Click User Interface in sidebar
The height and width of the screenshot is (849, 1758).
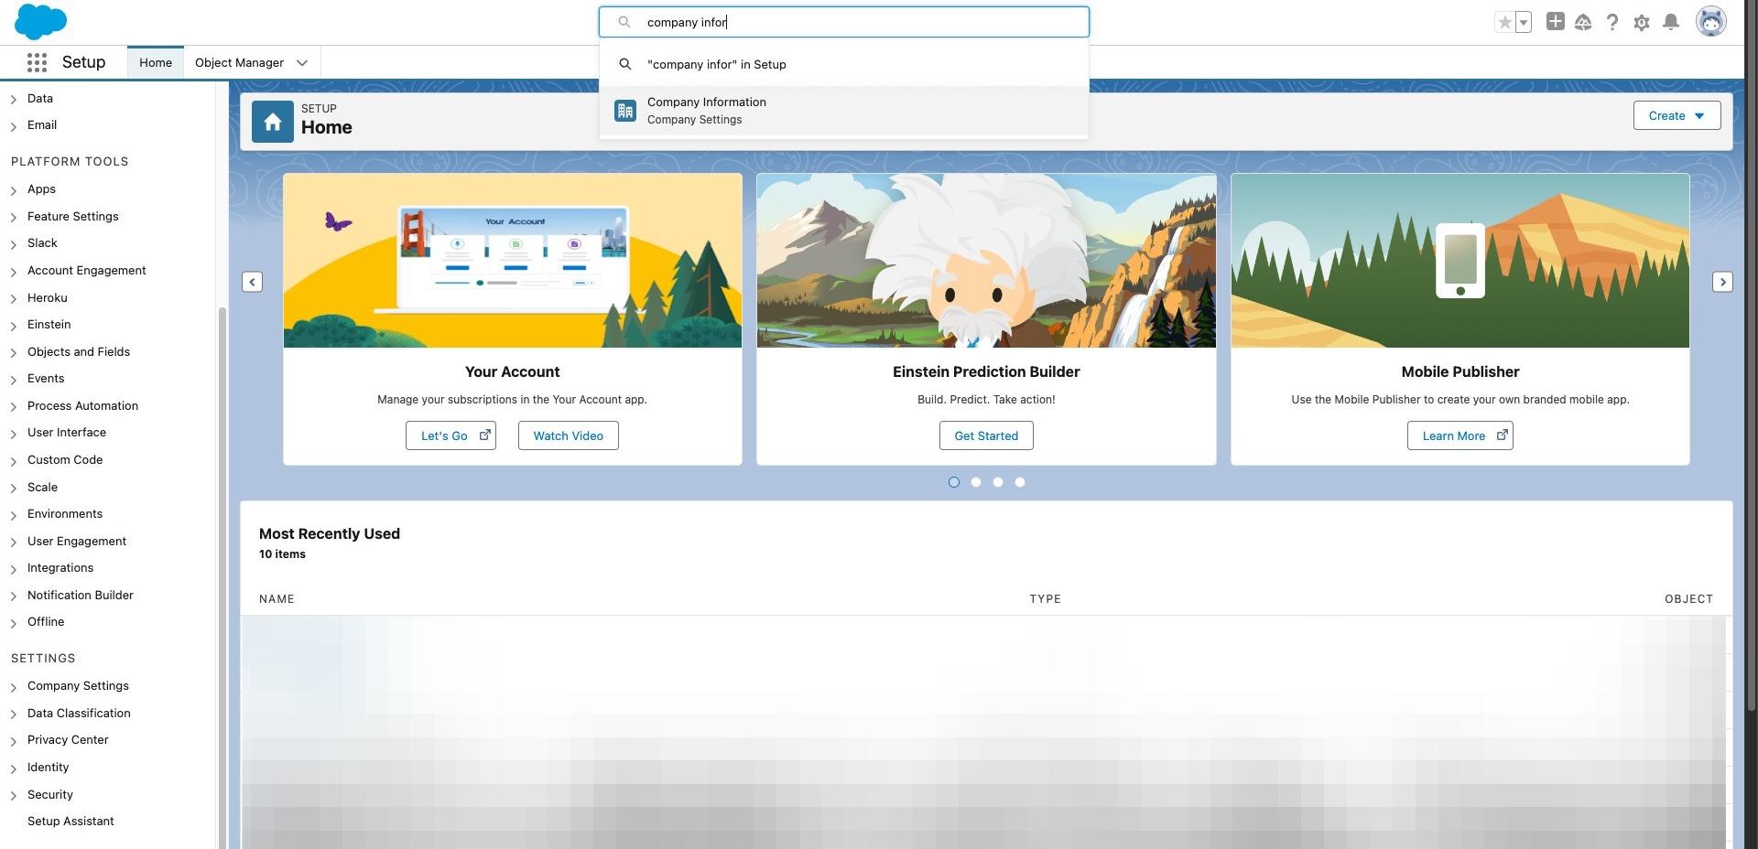tap(67, 432)
